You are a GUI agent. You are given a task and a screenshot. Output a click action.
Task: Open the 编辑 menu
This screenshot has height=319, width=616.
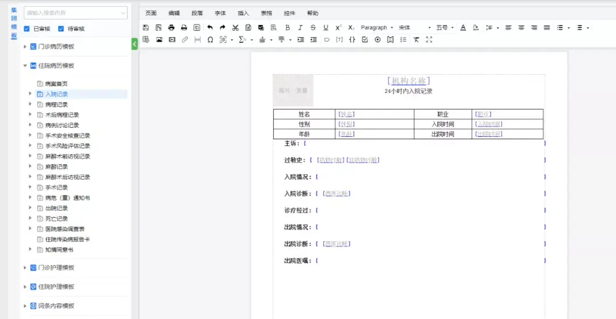(174, 13)
